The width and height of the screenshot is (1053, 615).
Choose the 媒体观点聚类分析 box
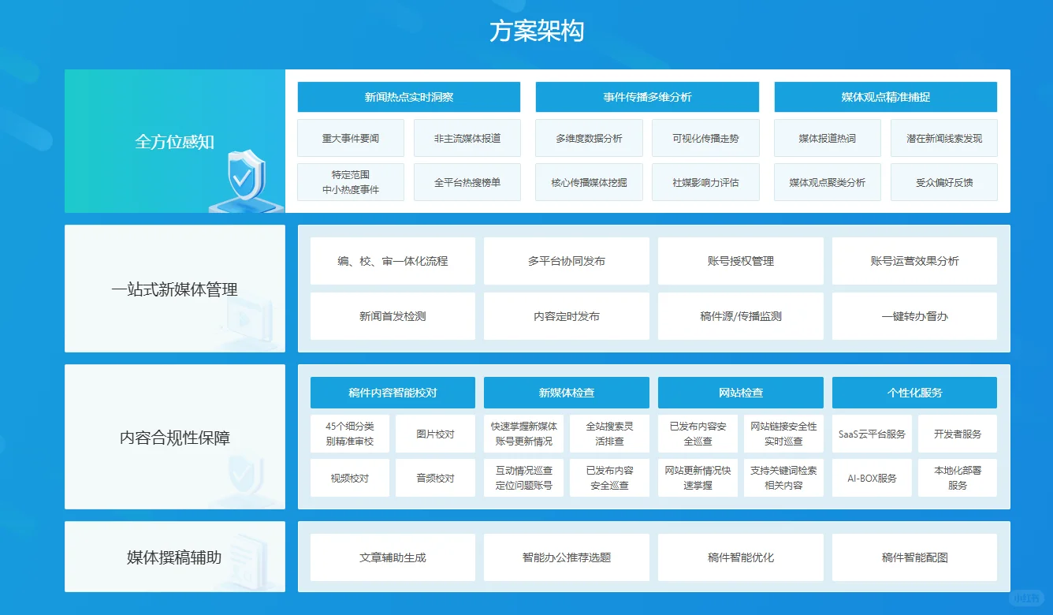(828, 182)
